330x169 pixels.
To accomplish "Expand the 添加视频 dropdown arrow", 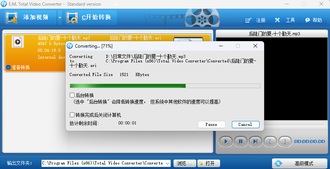I will click(x=60, y=18).
